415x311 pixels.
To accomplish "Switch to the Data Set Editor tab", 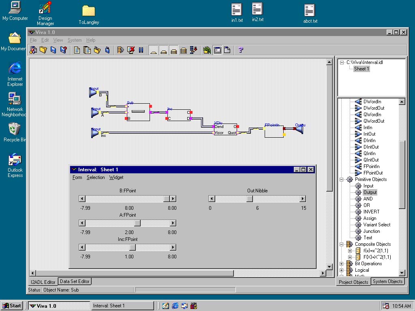I will [75, 281].
